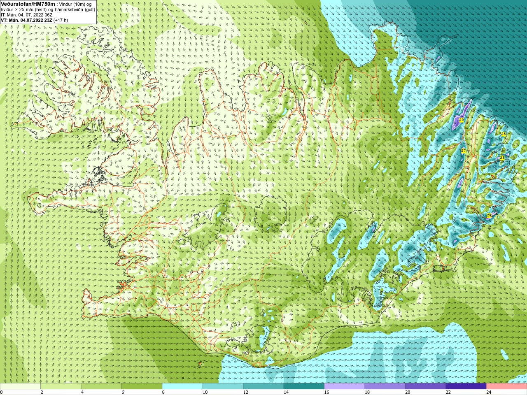Viewport: 527px width, 395px height.
Task: Click the legend scale label '24'
Action: click(489, 392)
